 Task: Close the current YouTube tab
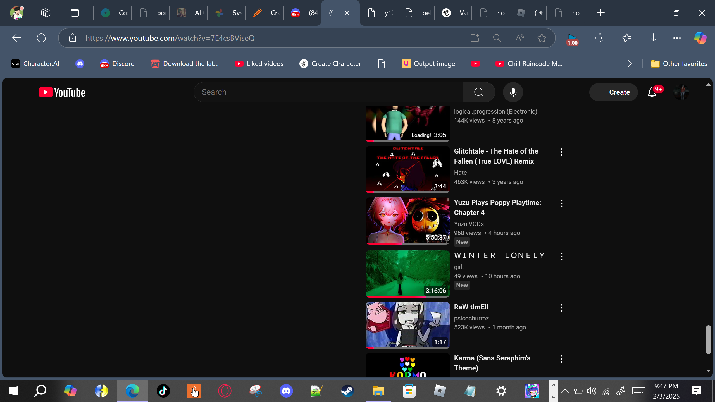(347, 13)
